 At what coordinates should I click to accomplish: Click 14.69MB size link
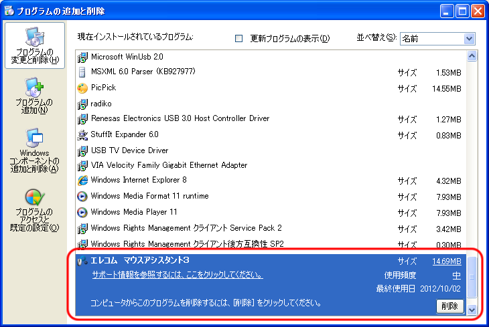(x=447, y=261)
